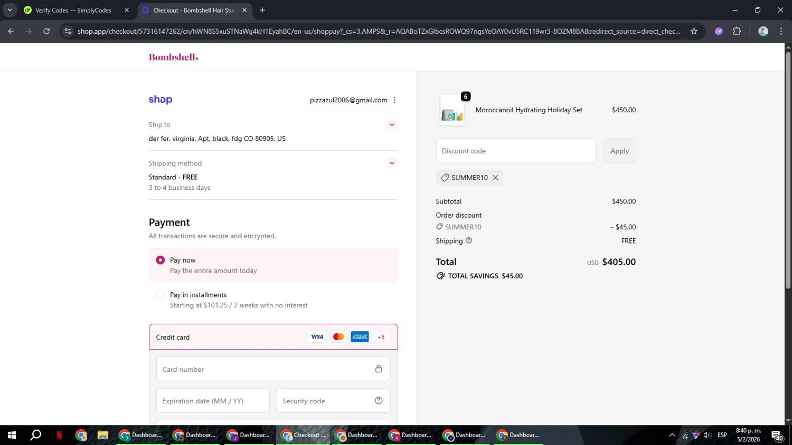This screenshot has width=792, height=445.
Task: Click the Moroccanoil Holiday Set thumbnail
Action: (452, 110)
